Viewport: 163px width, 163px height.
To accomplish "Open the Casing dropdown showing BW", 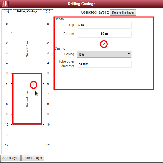I will 104,54.
